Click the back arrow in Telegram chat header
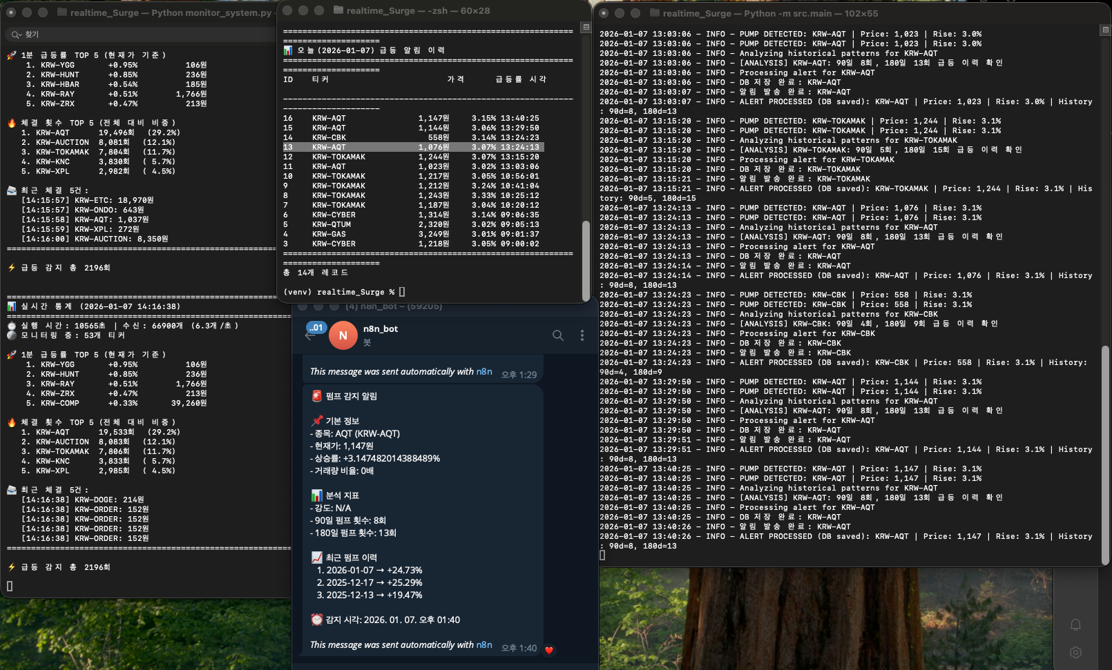 point(310,336)
